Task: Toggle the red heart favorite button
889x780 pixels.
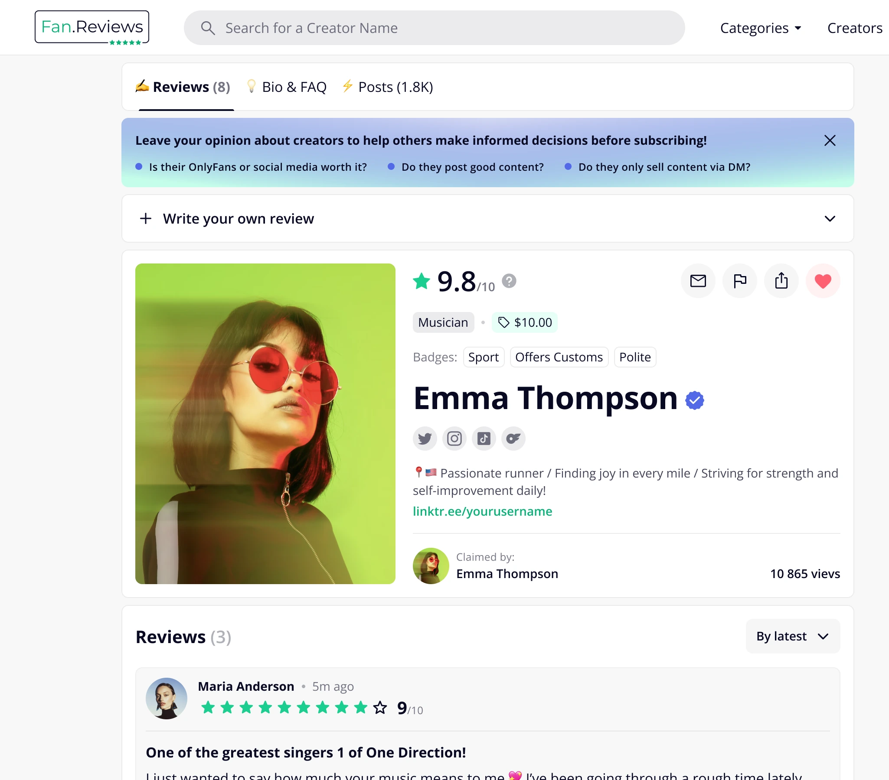Action: coord(823,281)
